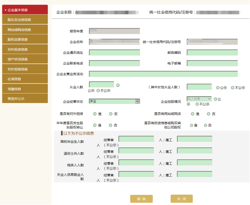250x205 pixels.
Task: Open the 企业控股情况 dropdown
Action: pos(199,99)
